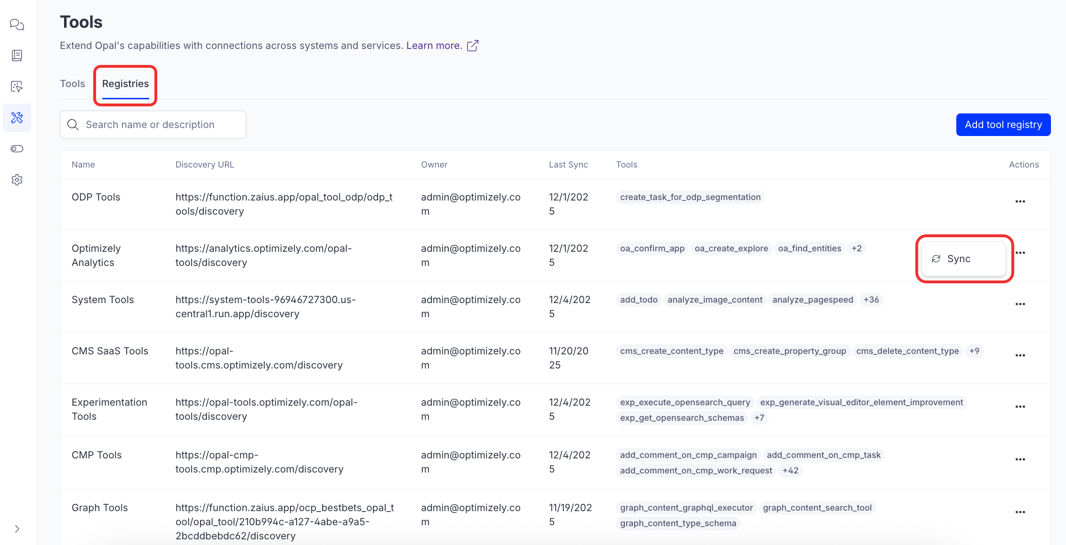
Task: Click the cursor-sparkle agents sidebar icon
Action: [17, 87]
